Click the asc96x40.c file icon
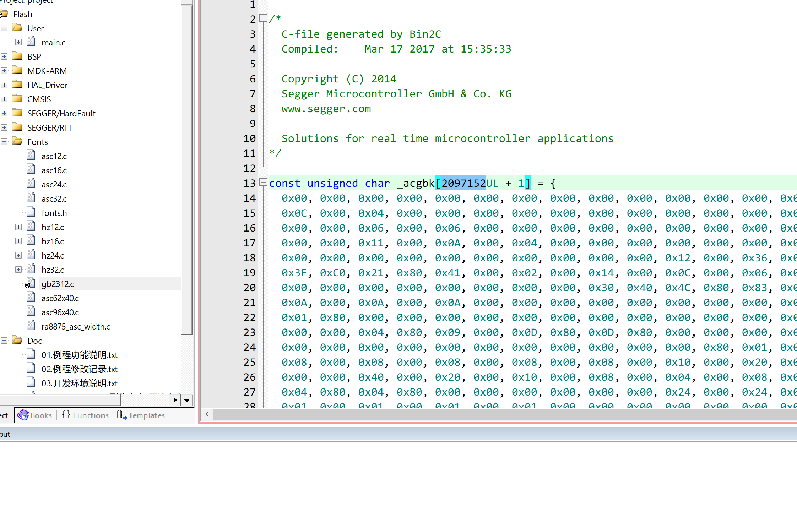Image resolution: width=797 pixels, height=506 pixels. (x=31, y=311)
